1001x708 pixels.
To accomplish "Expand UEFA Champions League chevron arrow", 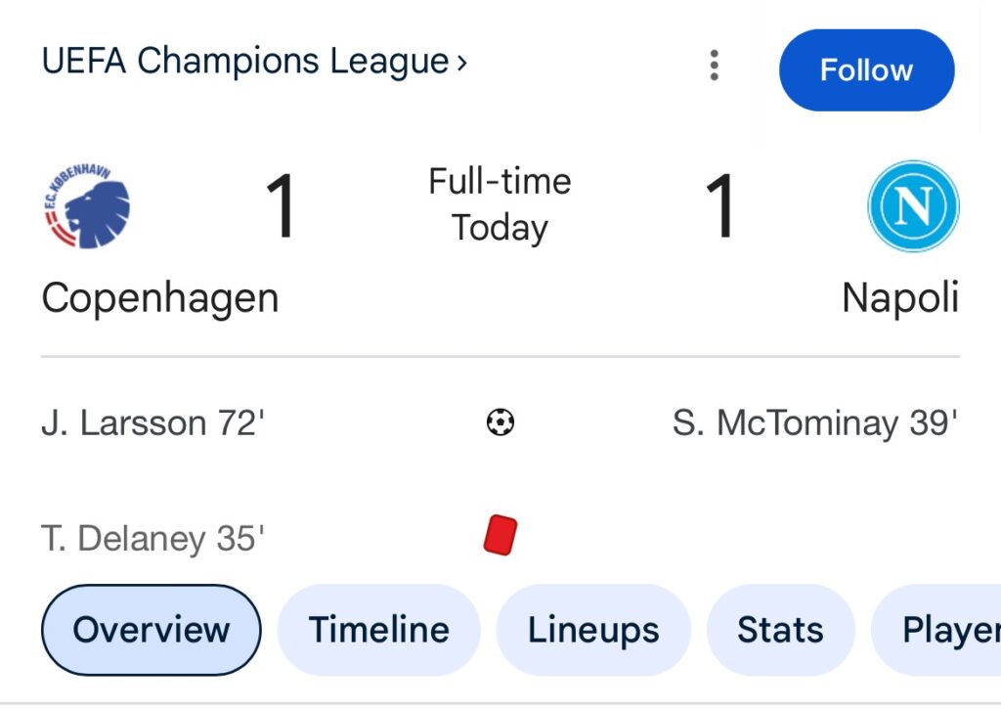I will click(x=462, y=63).
